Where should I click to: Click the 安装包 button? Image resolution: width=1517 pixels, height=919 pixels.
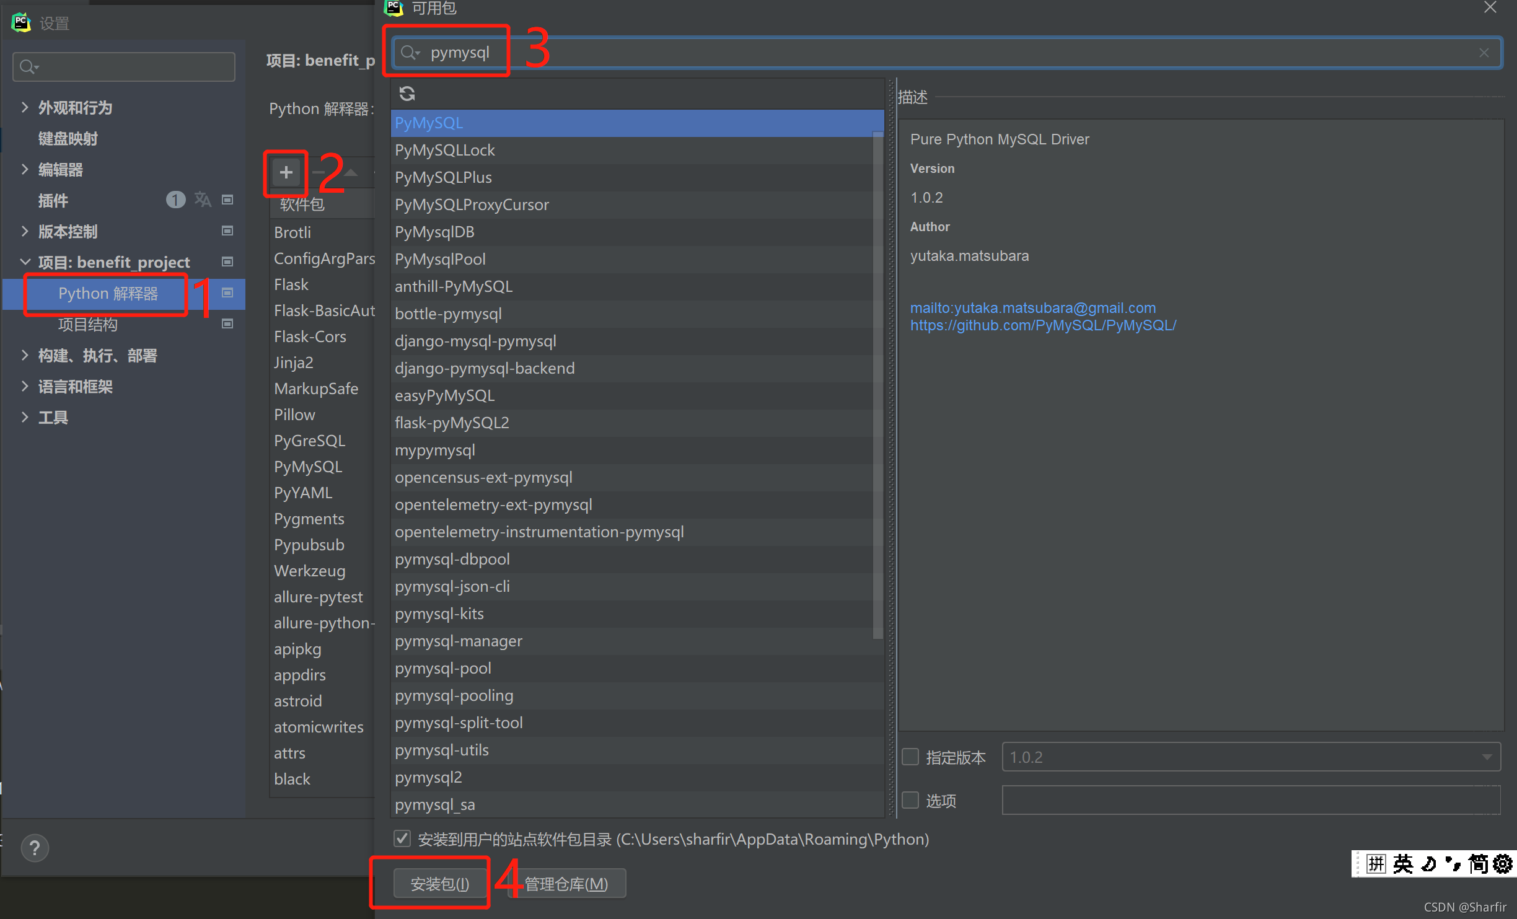pos(439,884)
